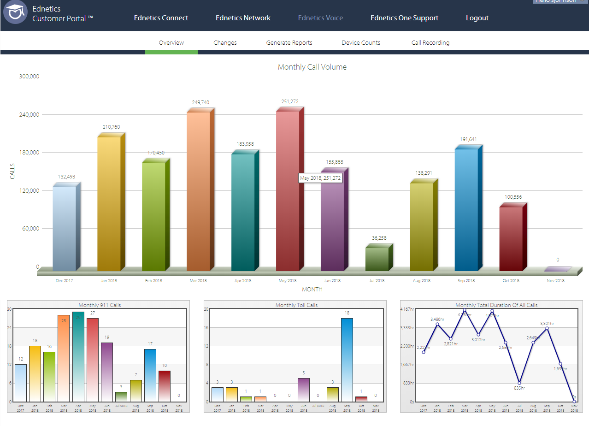Click the 3,012hr point on the duration chart
This screenshot has width=589, height=426.
478,335
